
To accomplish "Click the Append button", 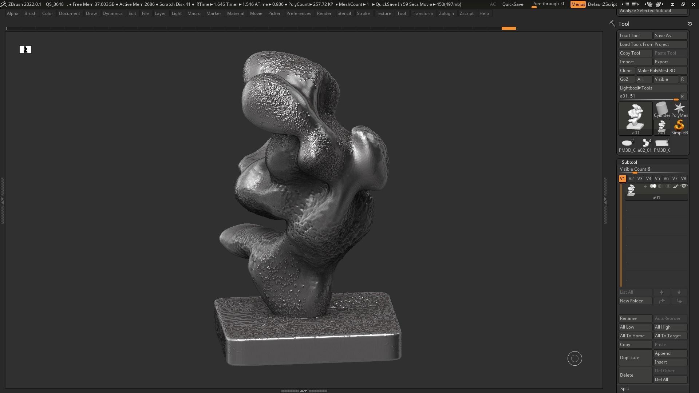I will click(670, 353).
